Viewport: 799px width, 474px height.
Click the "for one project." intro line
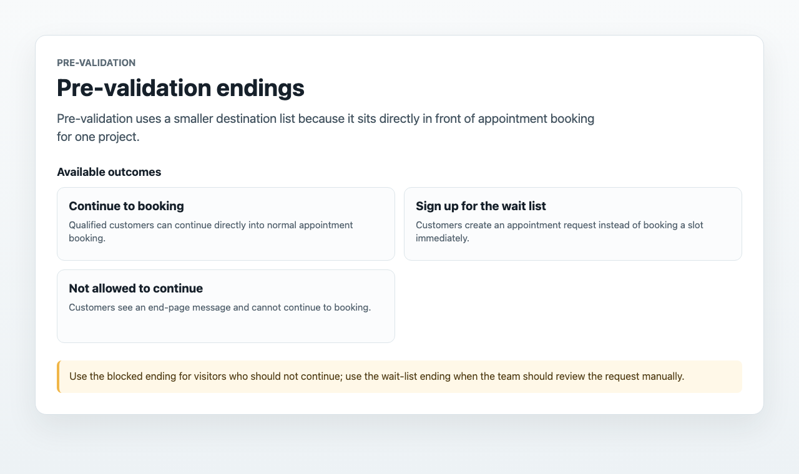pos(98,137)
